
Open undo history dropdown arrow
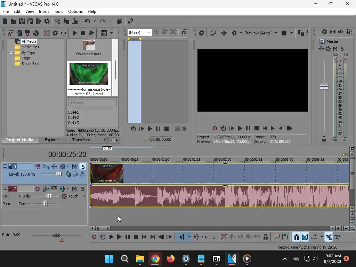(x=95, y=21)
